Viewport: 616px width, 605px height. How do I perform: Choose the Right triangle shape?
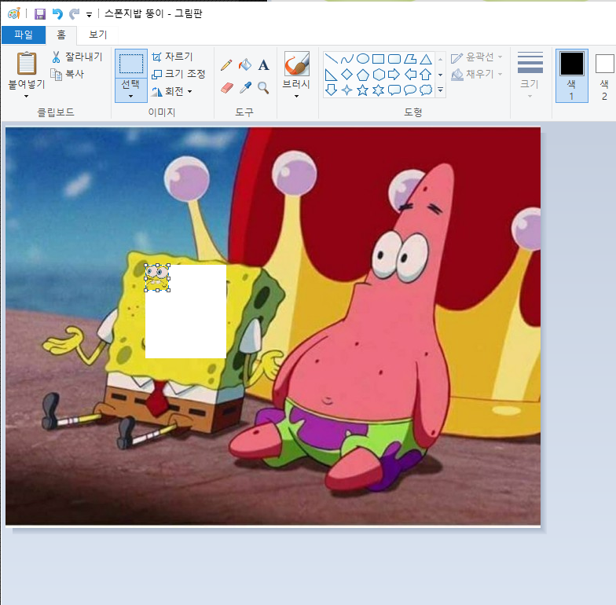332,75
